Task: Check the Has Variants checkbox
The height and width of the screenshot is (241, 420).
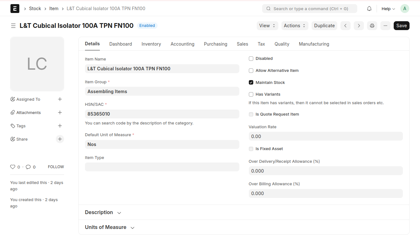Action: tap(251, 94)
